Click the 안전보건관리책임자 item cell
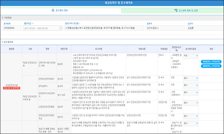 [x=47, y=79]
